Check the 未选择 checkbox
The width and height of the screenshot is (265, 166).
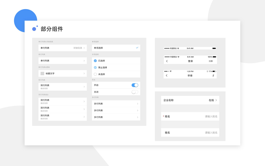click(95, 74)
